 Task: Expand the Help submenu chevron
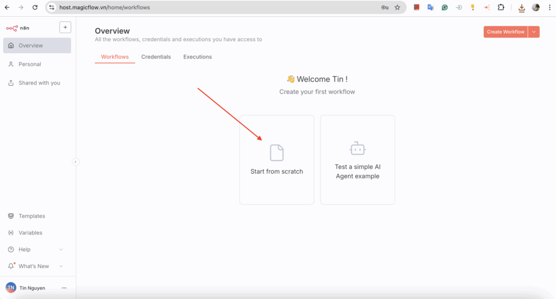61,250
